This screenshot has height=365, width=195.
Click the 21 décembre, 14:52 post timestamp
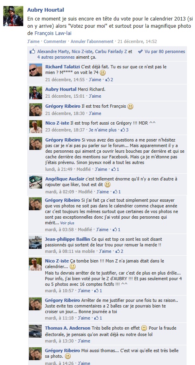(x=137, y=41)
